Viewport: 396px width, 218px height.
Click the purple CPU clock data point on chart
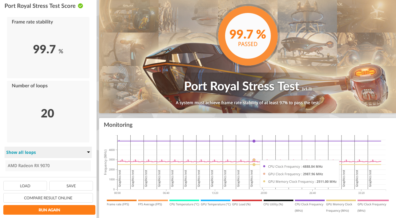(254, 141)
